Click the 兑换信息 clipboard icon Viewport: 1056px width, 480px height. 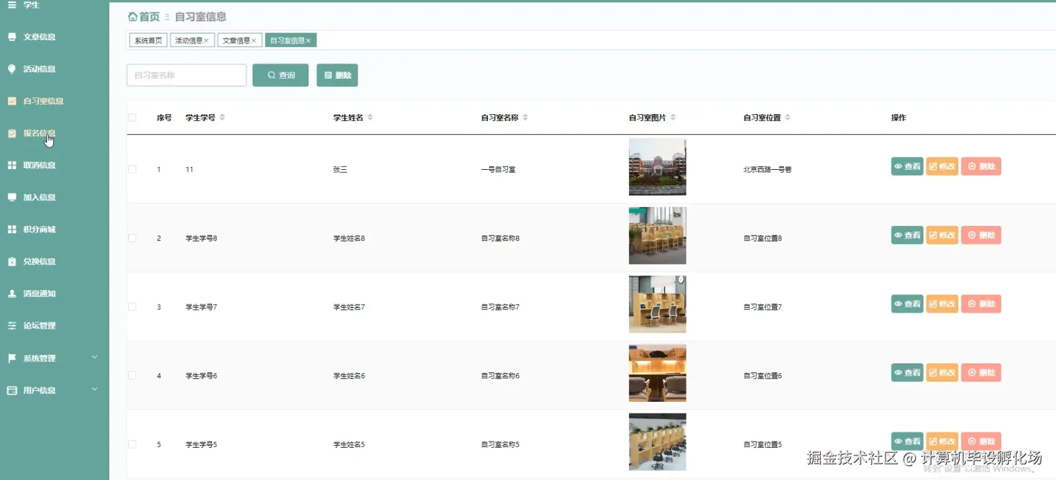click(x=12, y=261)
